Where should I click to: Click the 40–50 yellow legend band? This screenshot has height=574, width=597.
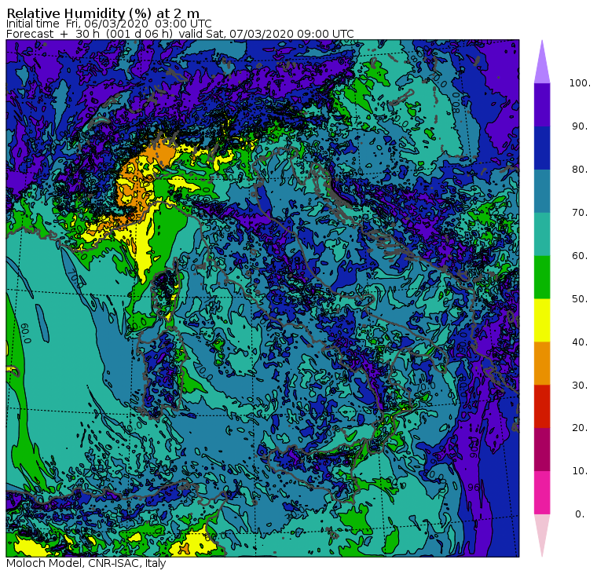tap(542, 320)
